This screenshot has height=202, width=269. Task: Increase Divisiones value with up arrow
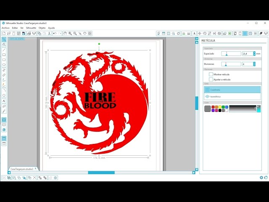click(254, 63)
